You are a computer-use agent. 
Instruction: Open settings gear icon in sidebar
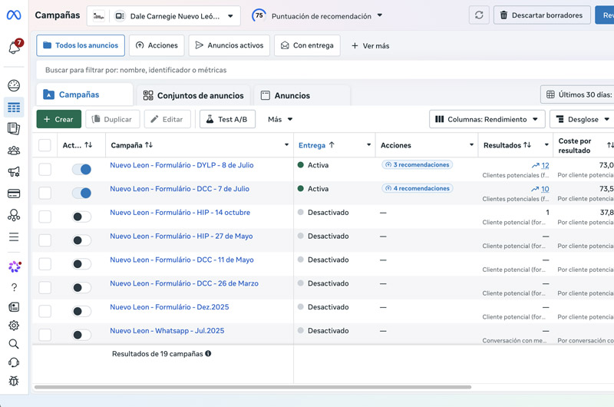pyautogui.click(x=14, y=325)
